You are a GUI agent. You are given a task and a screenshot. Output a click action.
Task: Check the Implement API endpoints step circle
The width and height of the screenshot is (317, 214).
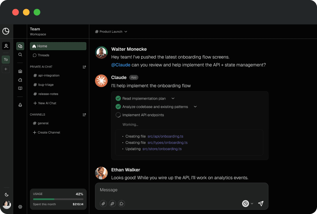pos(118,115)
